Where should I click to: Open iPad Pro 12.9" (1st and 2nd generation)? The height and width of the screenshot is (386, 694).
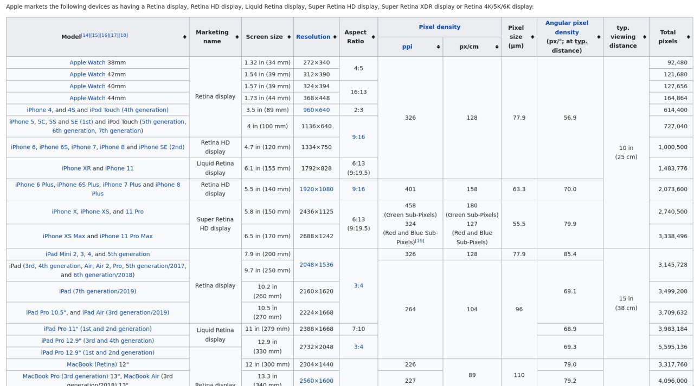coord(98,353)
